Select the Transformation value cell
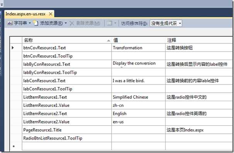This screenshot has height=153, width=234. pyautogui.click(x=138, y=48)
